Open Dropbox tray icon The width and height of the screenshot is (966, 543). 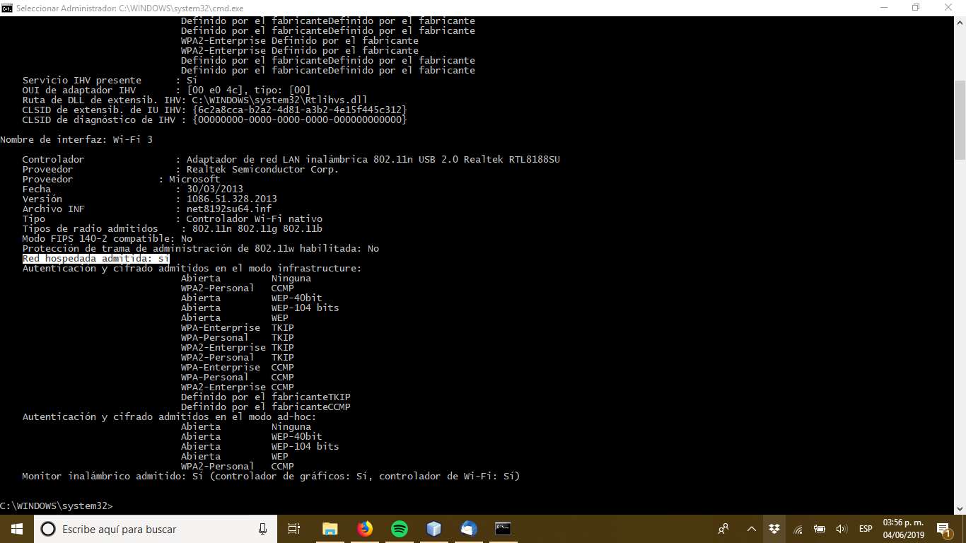[x=774, y=529]
